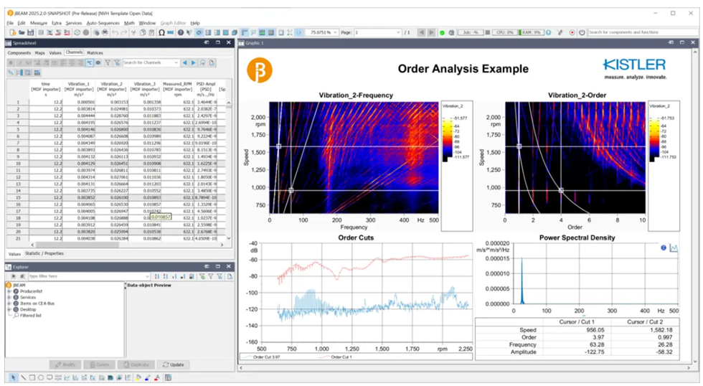Select the ellipse drawing tool
The height and width of the screenshot is (386, 703).
(40, 377)
